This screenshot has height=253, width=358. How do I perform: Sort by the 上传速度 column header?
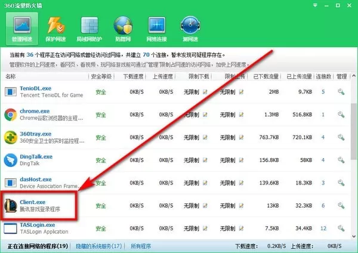(162, 76)
